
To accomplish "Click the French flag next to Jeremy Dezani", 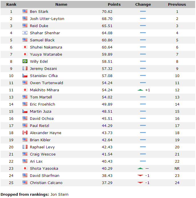I will (x=25, y=68).
